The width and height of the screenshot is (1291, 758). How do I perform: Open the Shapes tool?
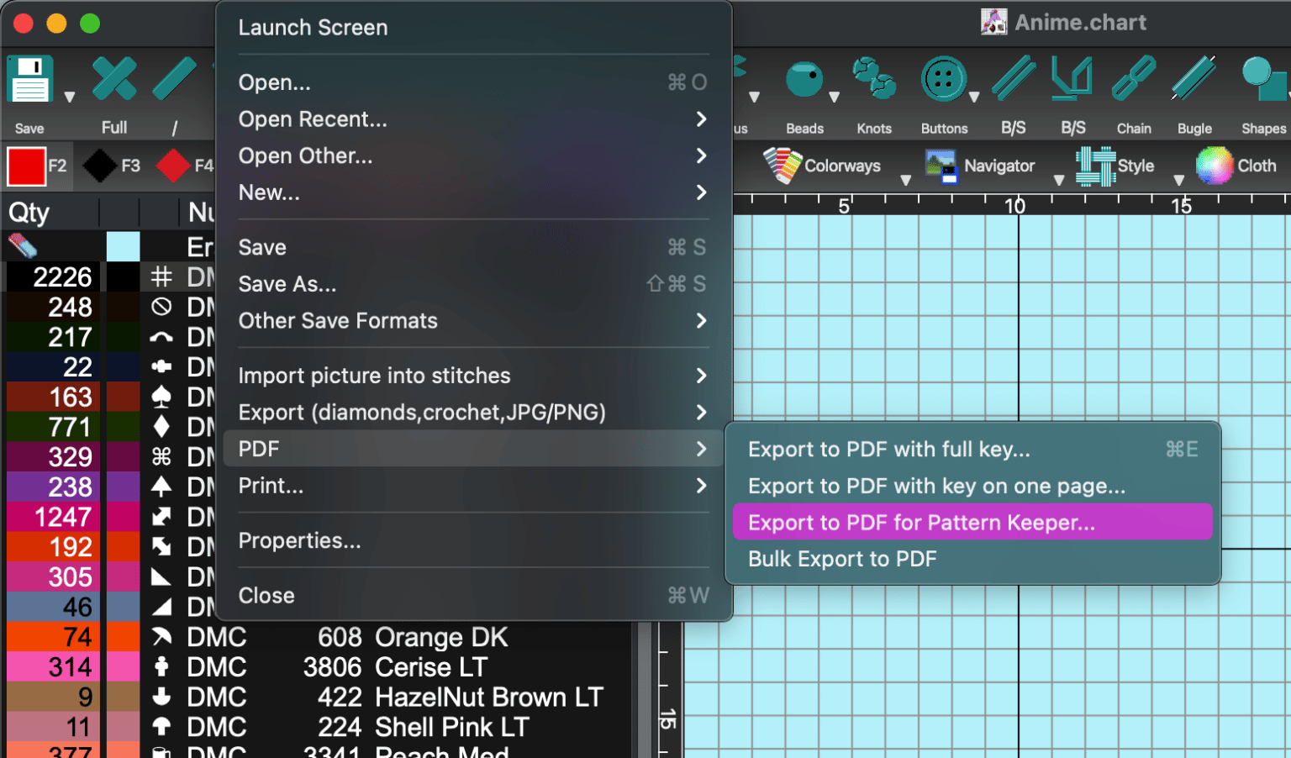pos(1261,80)
